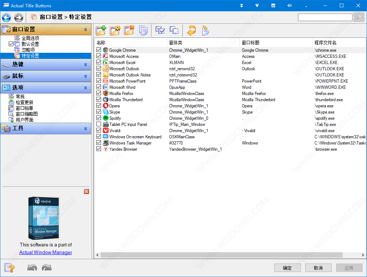Expand the 鼠标 section chevron
This screenshot has width=367, height=277.
pos(85,76)
